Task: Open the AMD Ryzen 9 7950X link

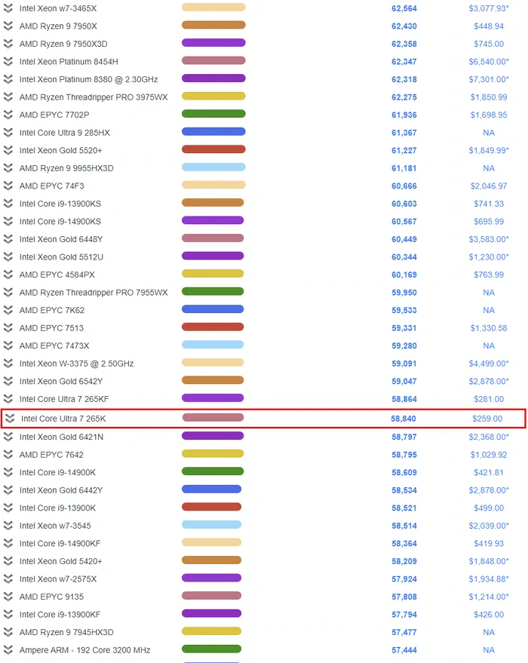Action: pos(58,26)
